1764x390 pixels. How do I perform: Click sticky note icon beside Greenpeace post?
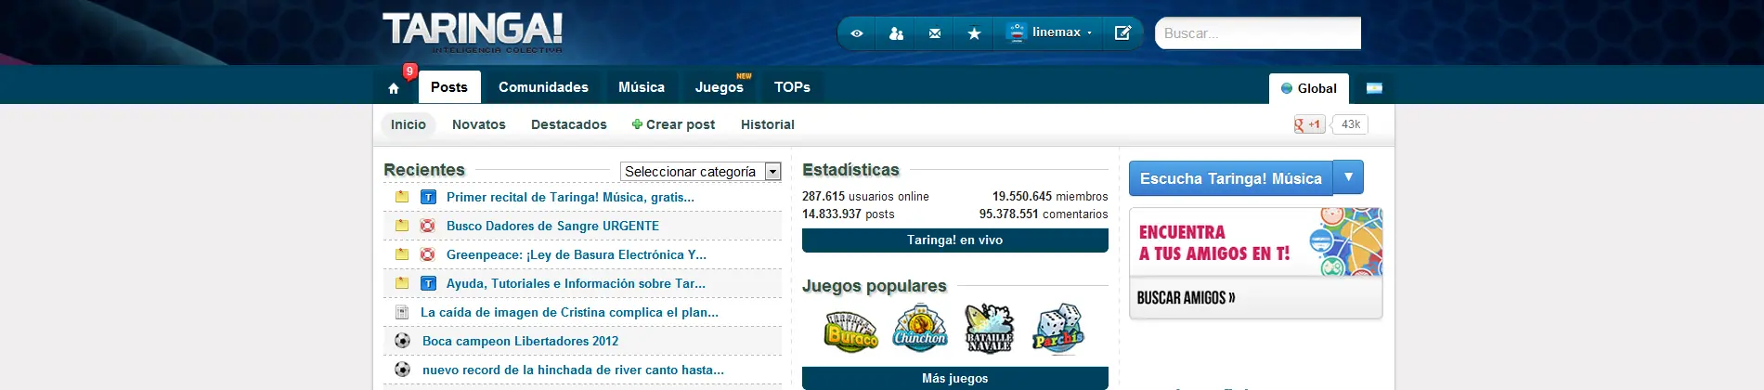402,254
